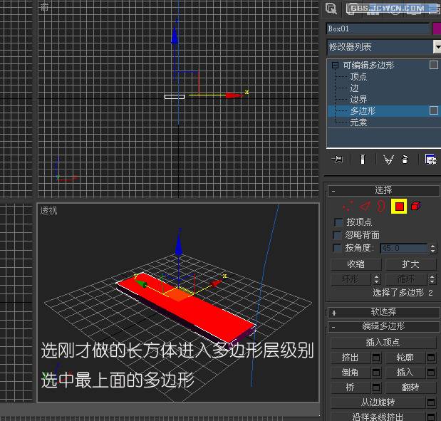Click the 插入 button
This screenshot has height=421, width=441.
coord(405,373)
